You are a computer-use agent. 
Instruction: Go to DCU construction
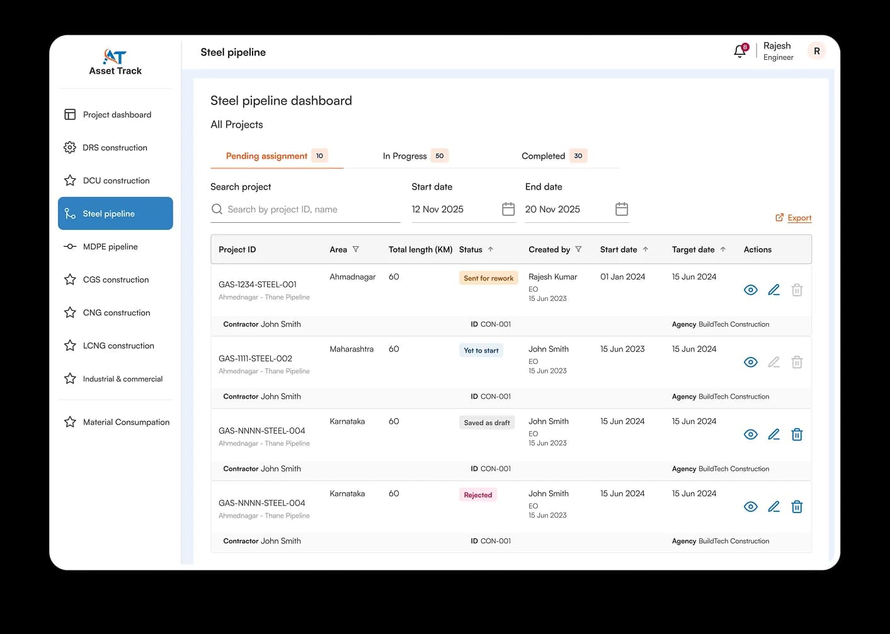(x=115, y=181)
